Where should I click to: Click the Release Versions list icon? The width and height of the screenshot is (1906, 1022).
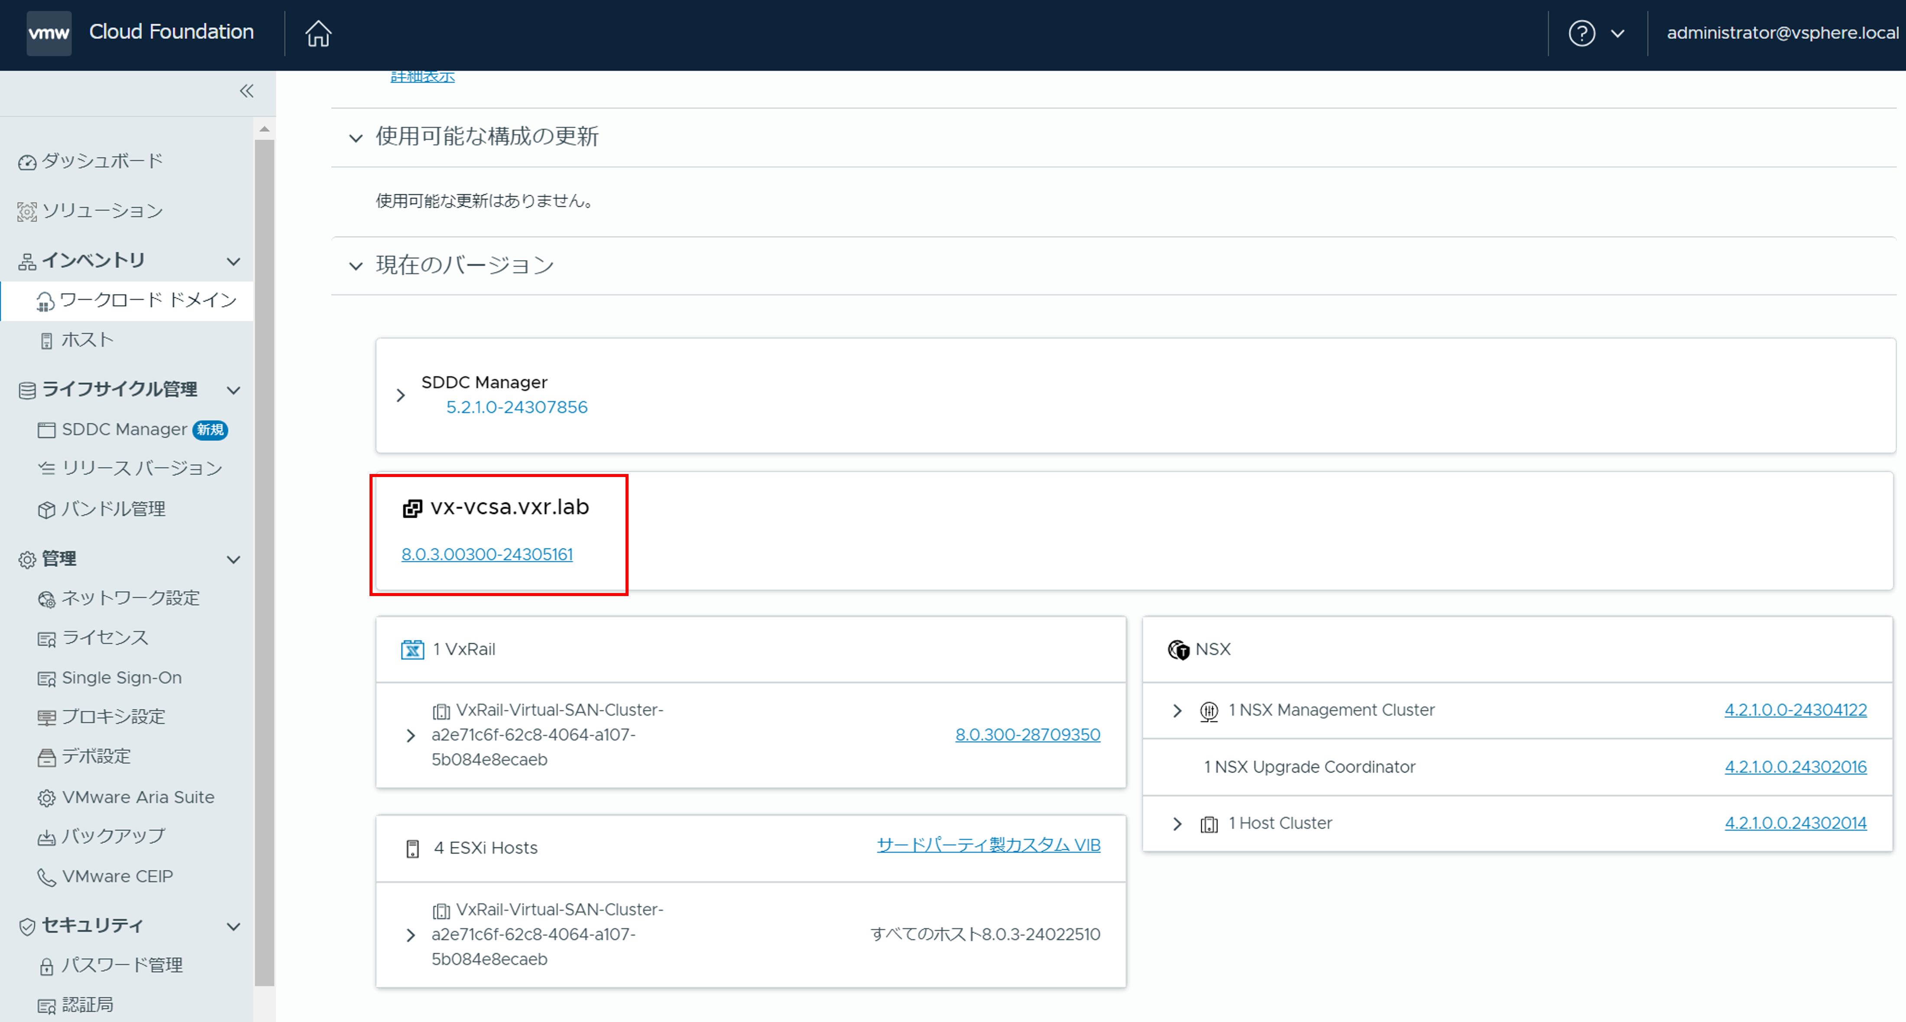coord(47,469)
